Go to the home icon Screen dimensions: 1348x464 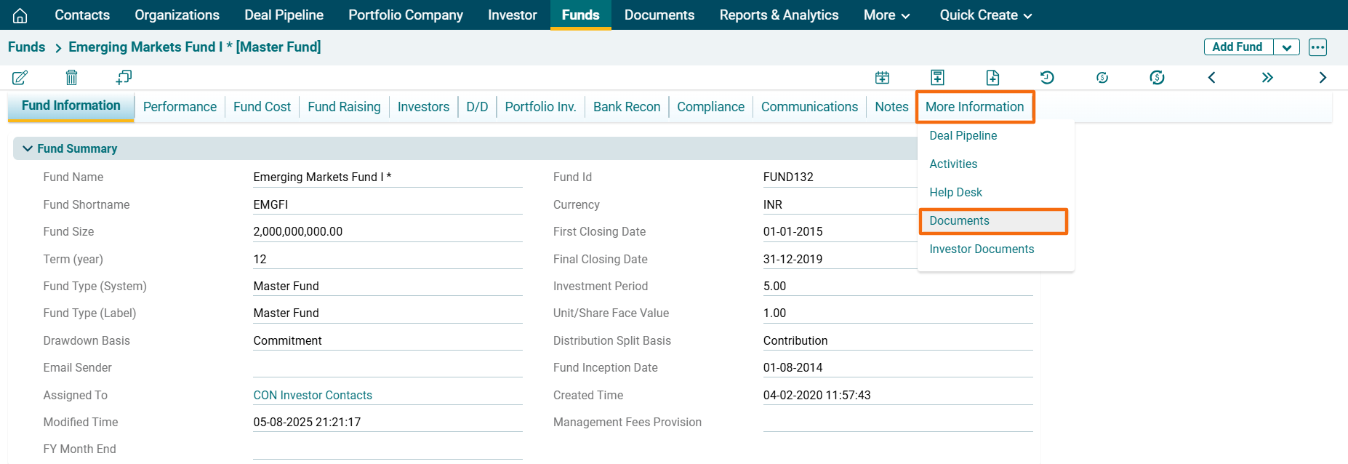20,15
